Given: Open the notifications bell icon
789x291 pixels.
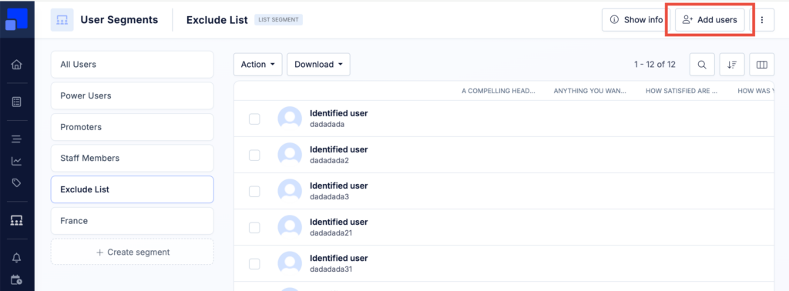Looking at the screenshot, I should (x=17, y=258).
